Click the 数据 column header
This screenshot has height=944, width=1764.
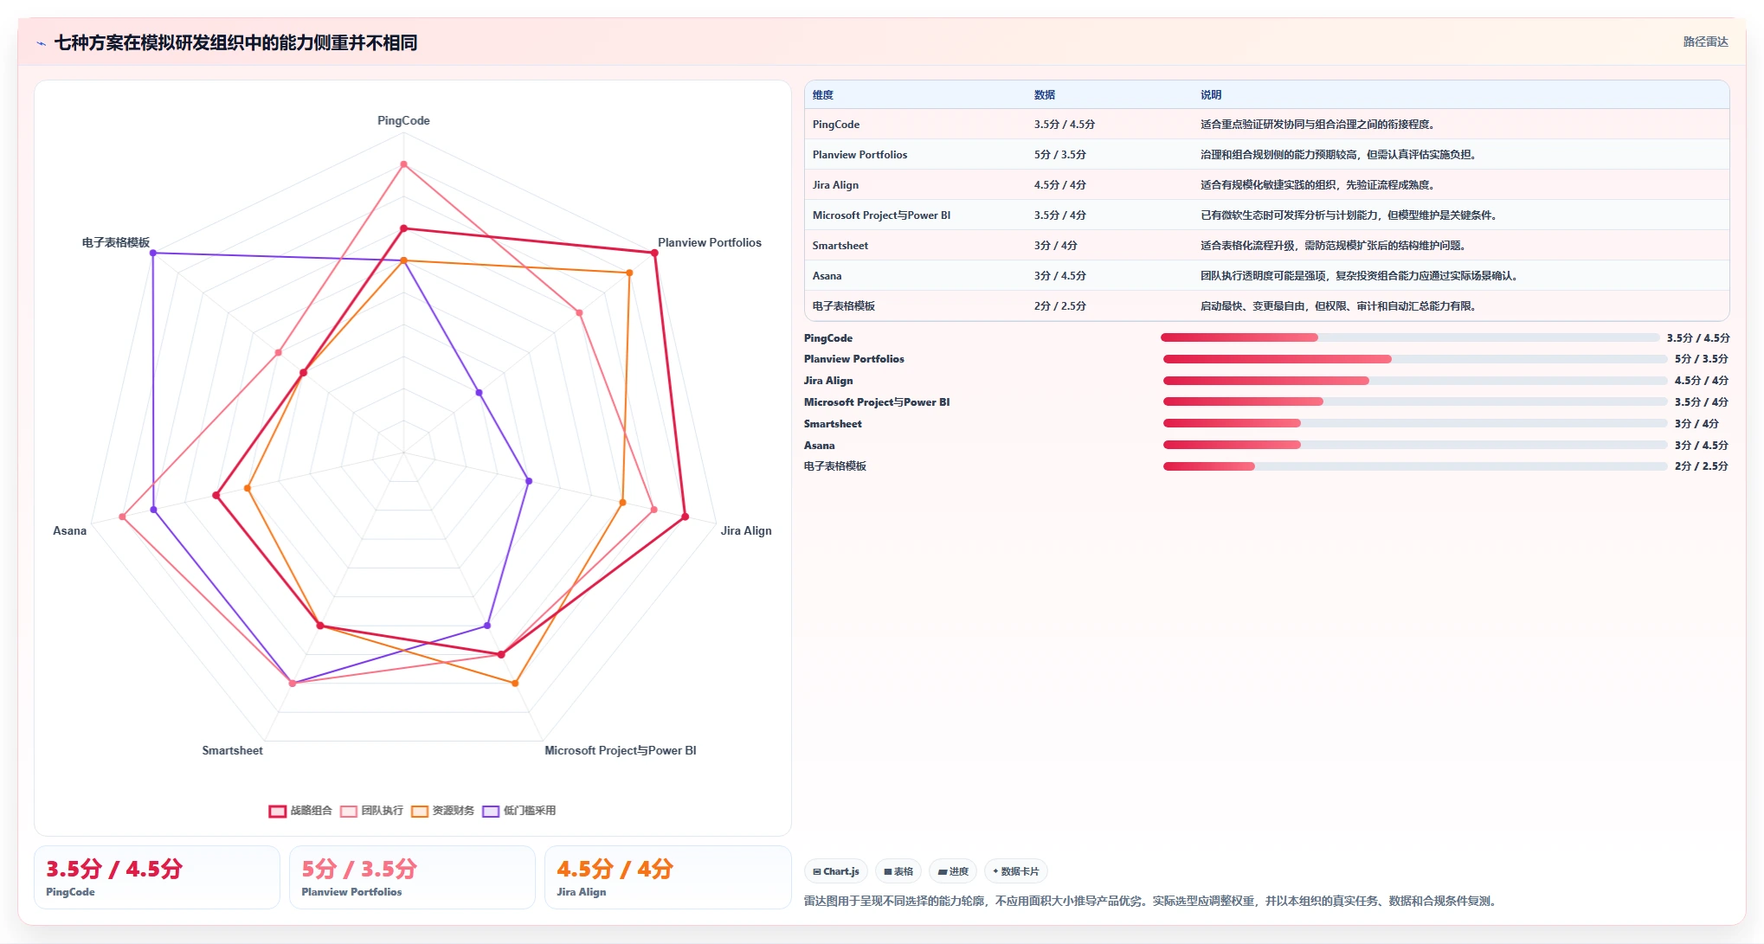point(1045,95)
